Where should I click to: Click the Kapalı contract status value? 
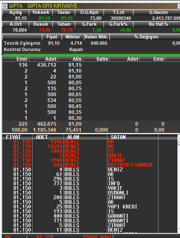[76, 49]
